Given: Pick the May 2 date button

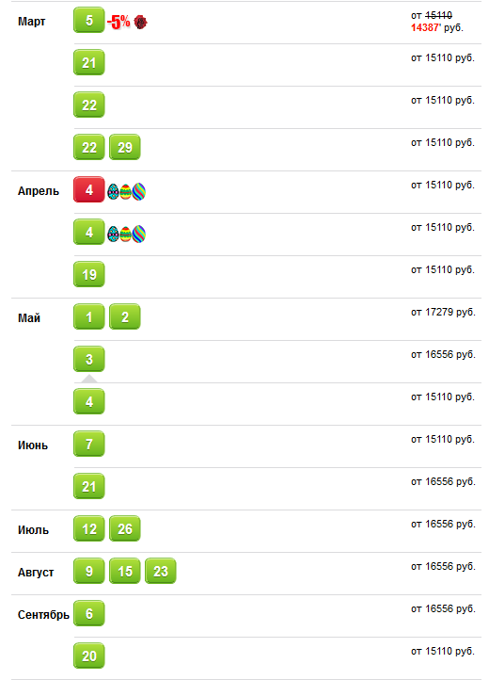Looking at the screenshot, I should 125,316.
